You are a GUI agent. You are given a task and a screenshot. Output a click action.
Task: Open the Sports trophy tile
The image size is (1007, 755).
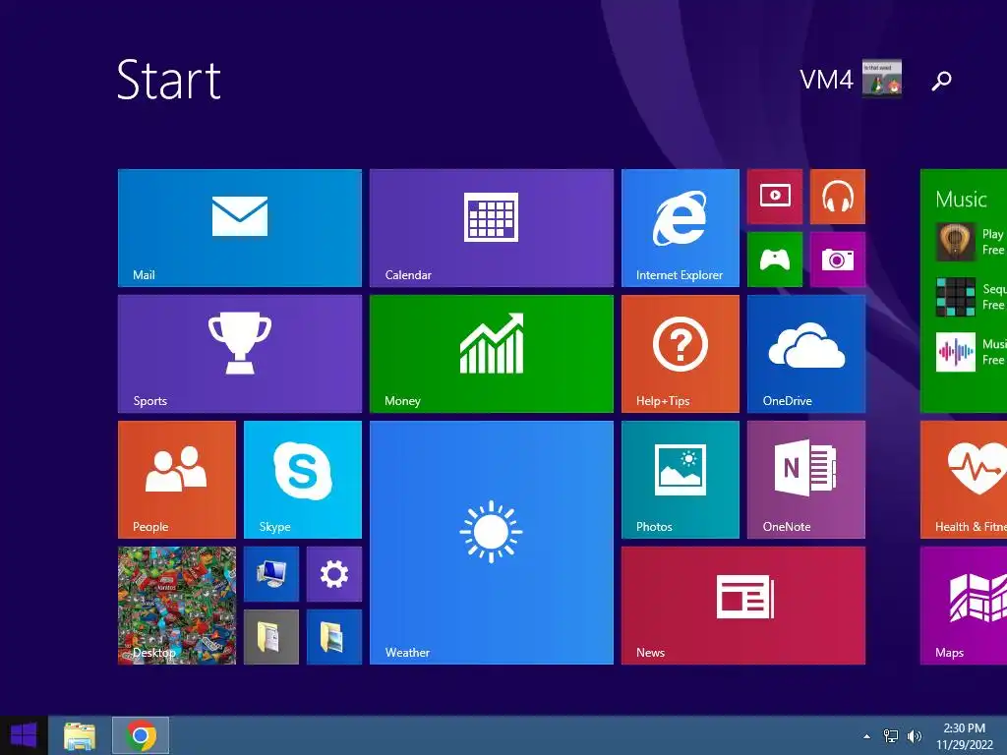(240, 354)
